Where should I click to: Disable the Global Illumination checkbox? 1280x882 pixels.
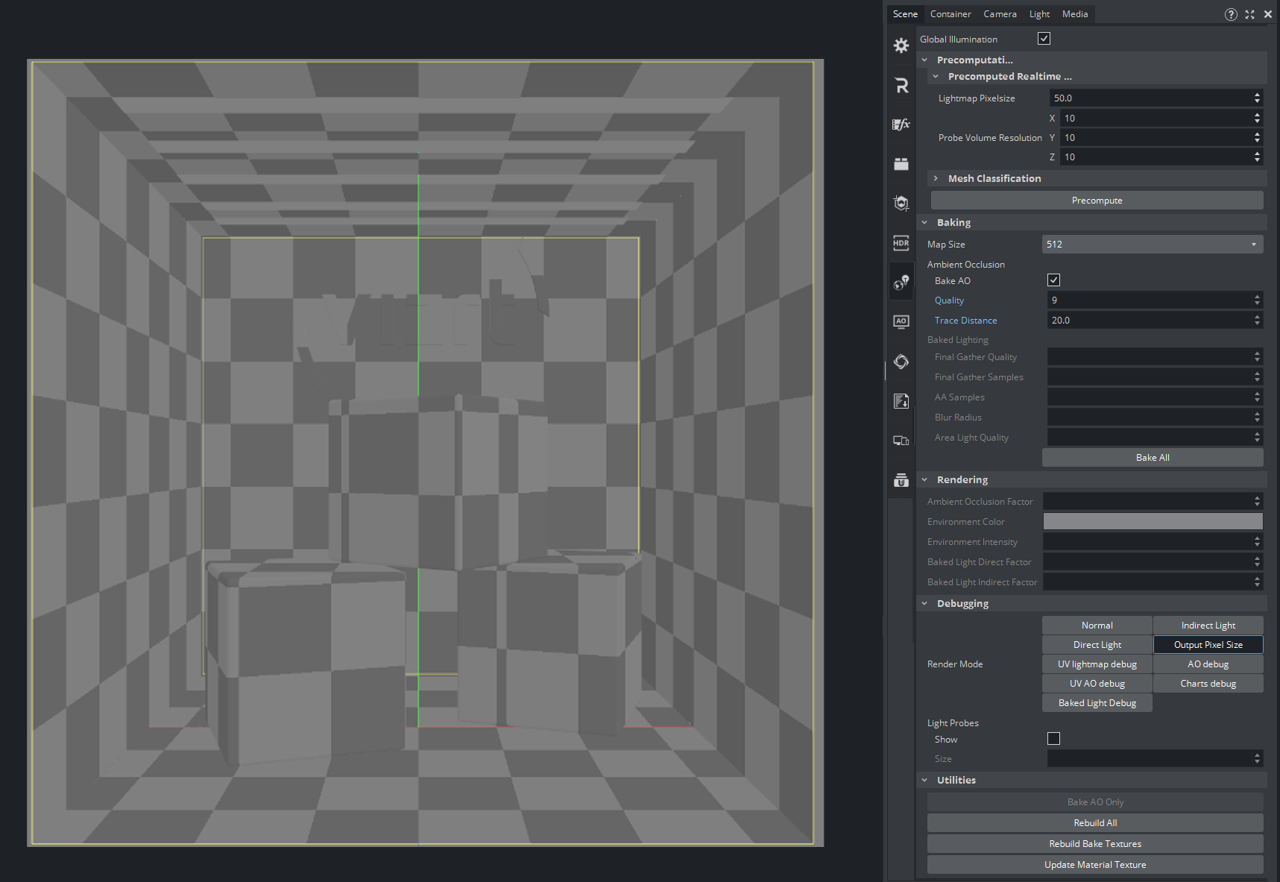(x=1044, y=39)
